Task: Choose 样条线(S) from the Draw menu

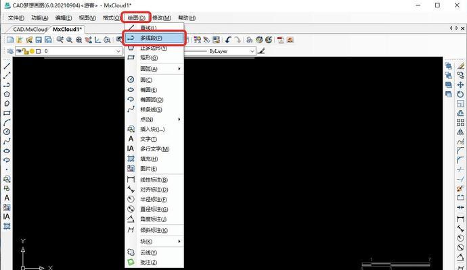Action: tap(154, 109)
